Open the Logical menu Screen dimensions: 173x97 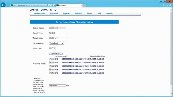coord(66,13)
